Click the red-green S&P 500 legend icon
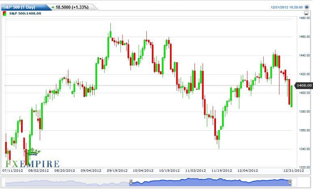 4,13
